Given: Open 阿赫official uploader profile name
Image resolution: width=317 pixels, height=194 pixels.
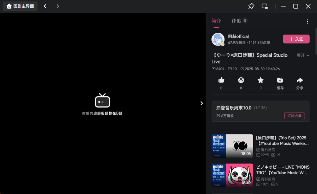Looking at the screenshot, I should [238, 36].
